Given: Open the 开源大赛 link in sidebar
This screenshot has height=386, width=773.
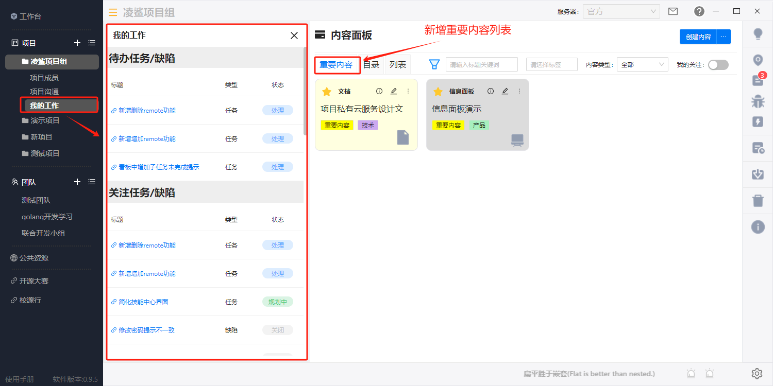Looking at the screenshot, I should tap(33, 281).
